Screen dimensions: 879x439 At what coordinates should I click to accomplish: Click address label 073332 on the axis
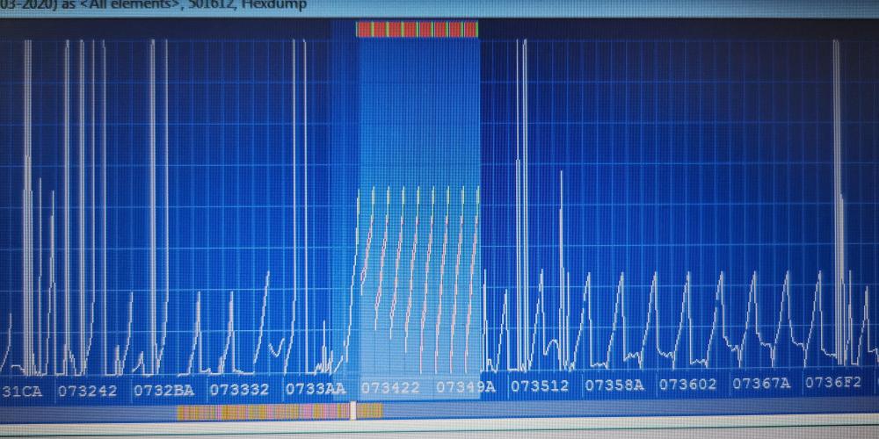point(239,389)
